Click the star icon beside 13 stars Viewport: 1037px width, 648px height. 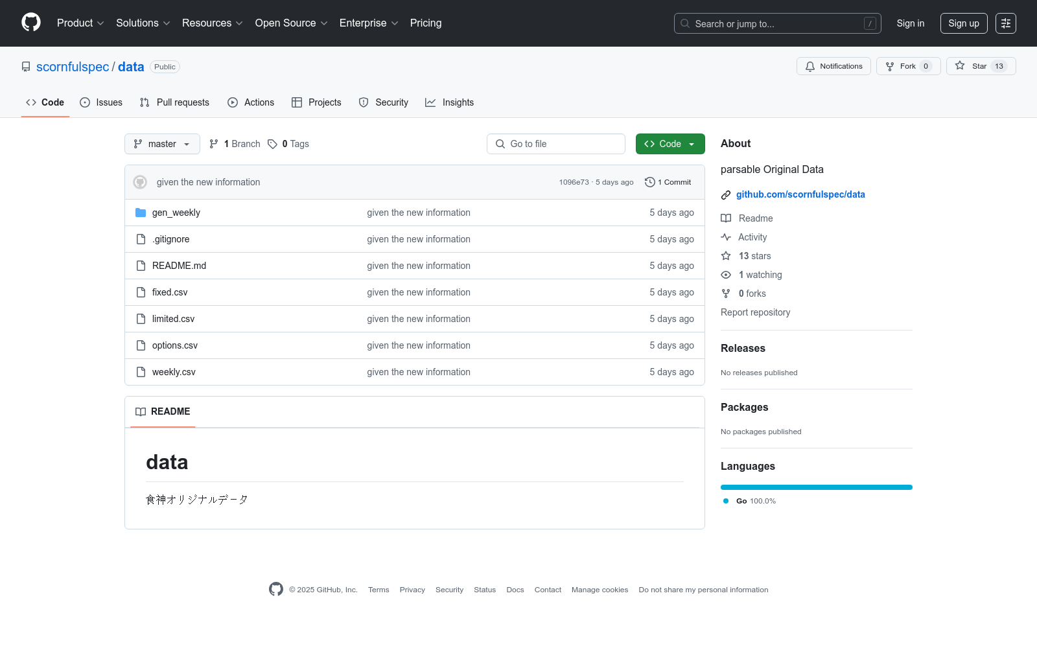[x=726, y=256]
